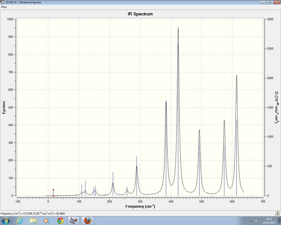281x225 pixels.
Task: Click the IR Spectrum plot title
Action: [x=140, y=14]
